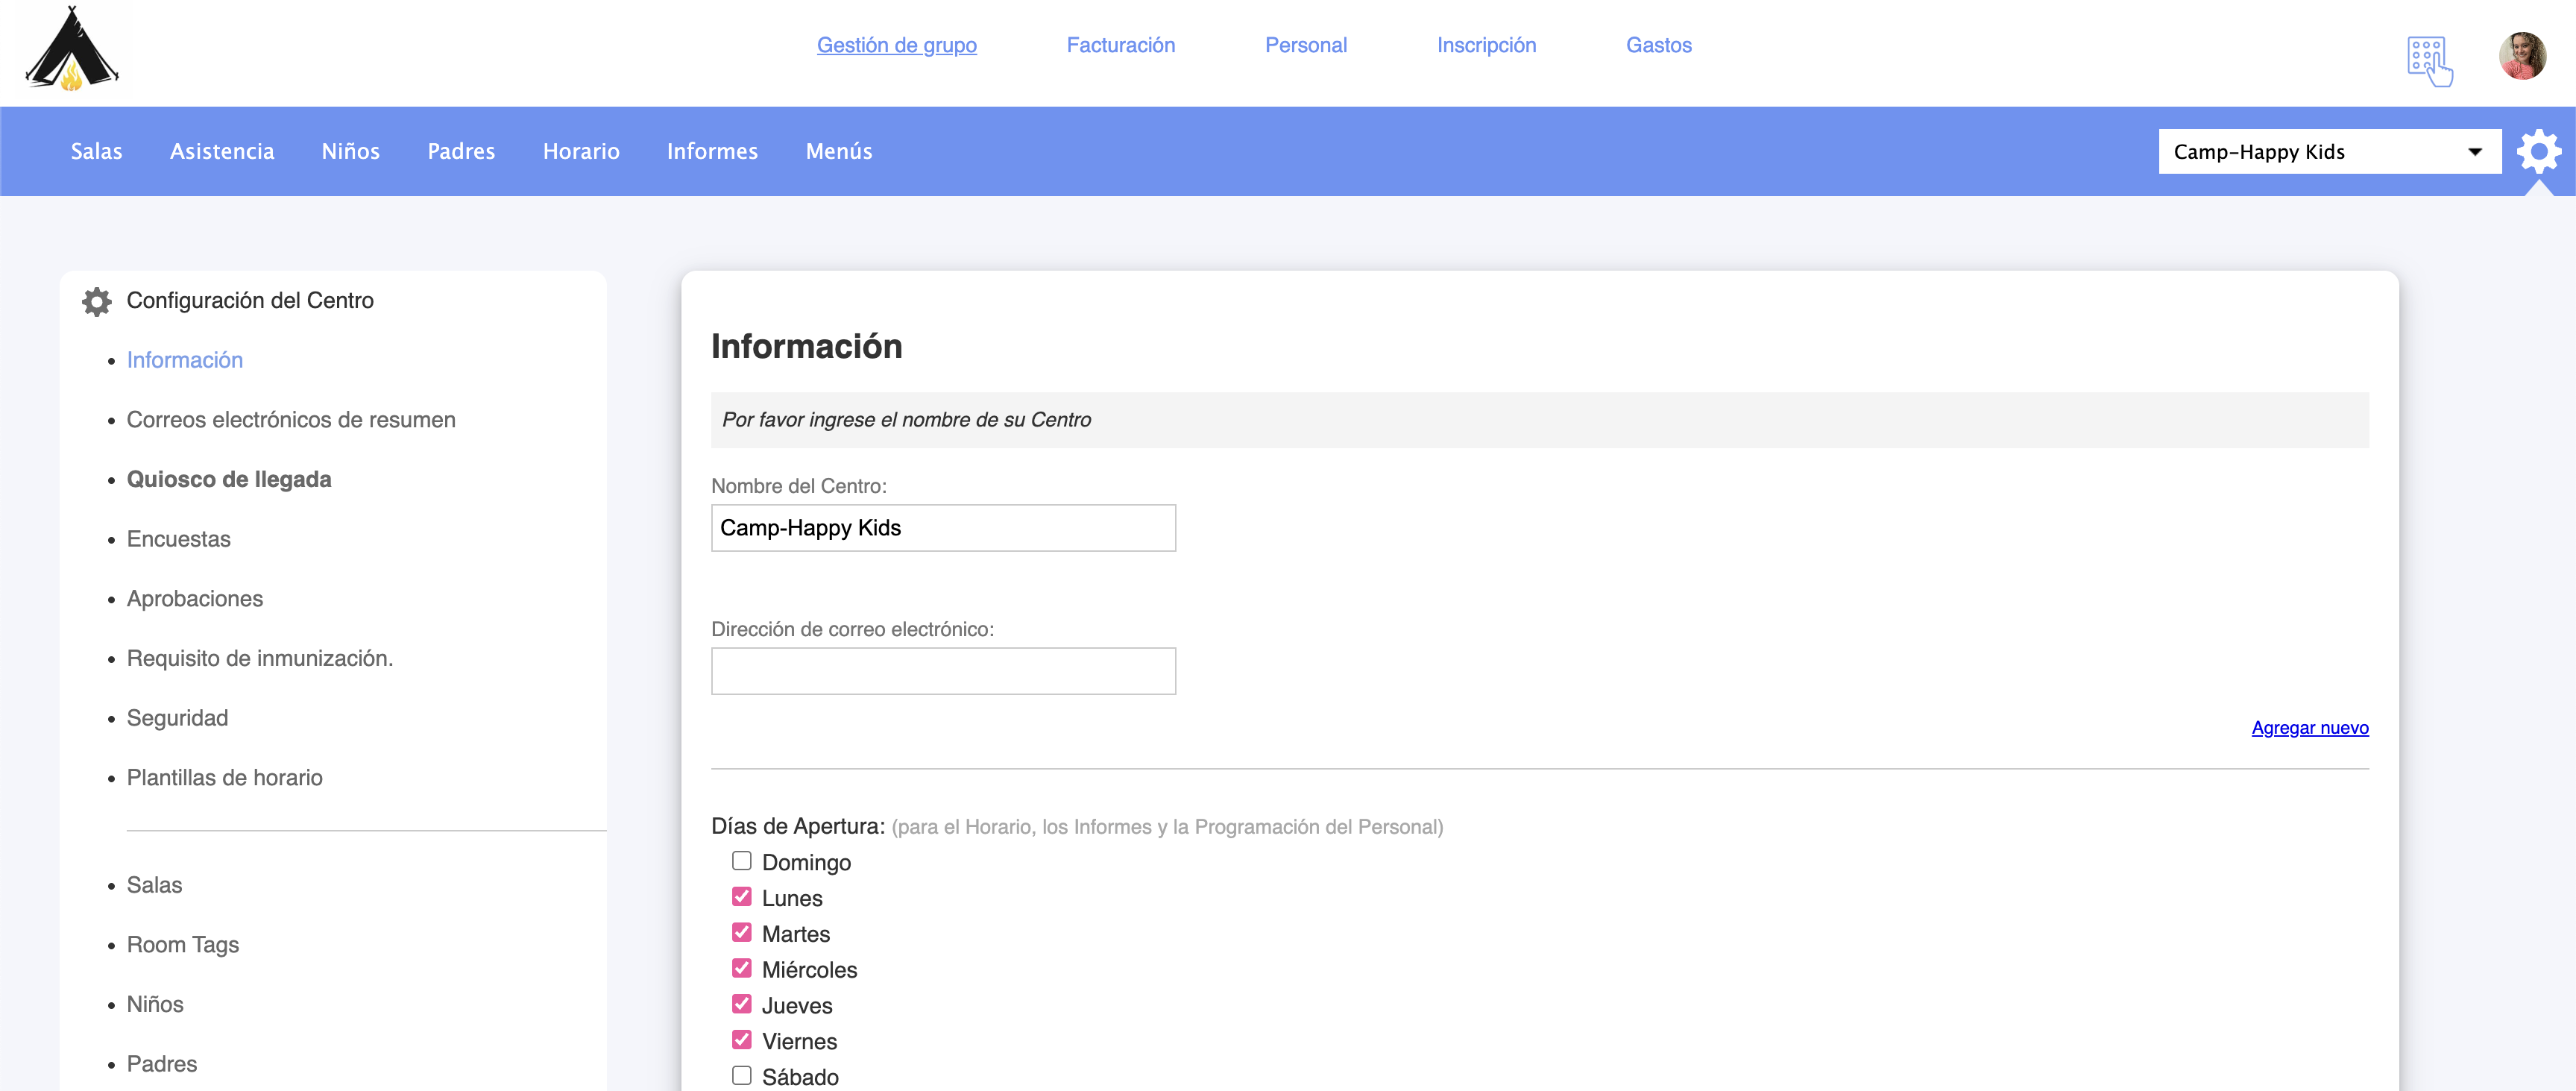
Task: Click the Nombre del Centro input field
Action: (x=942, y=528)
